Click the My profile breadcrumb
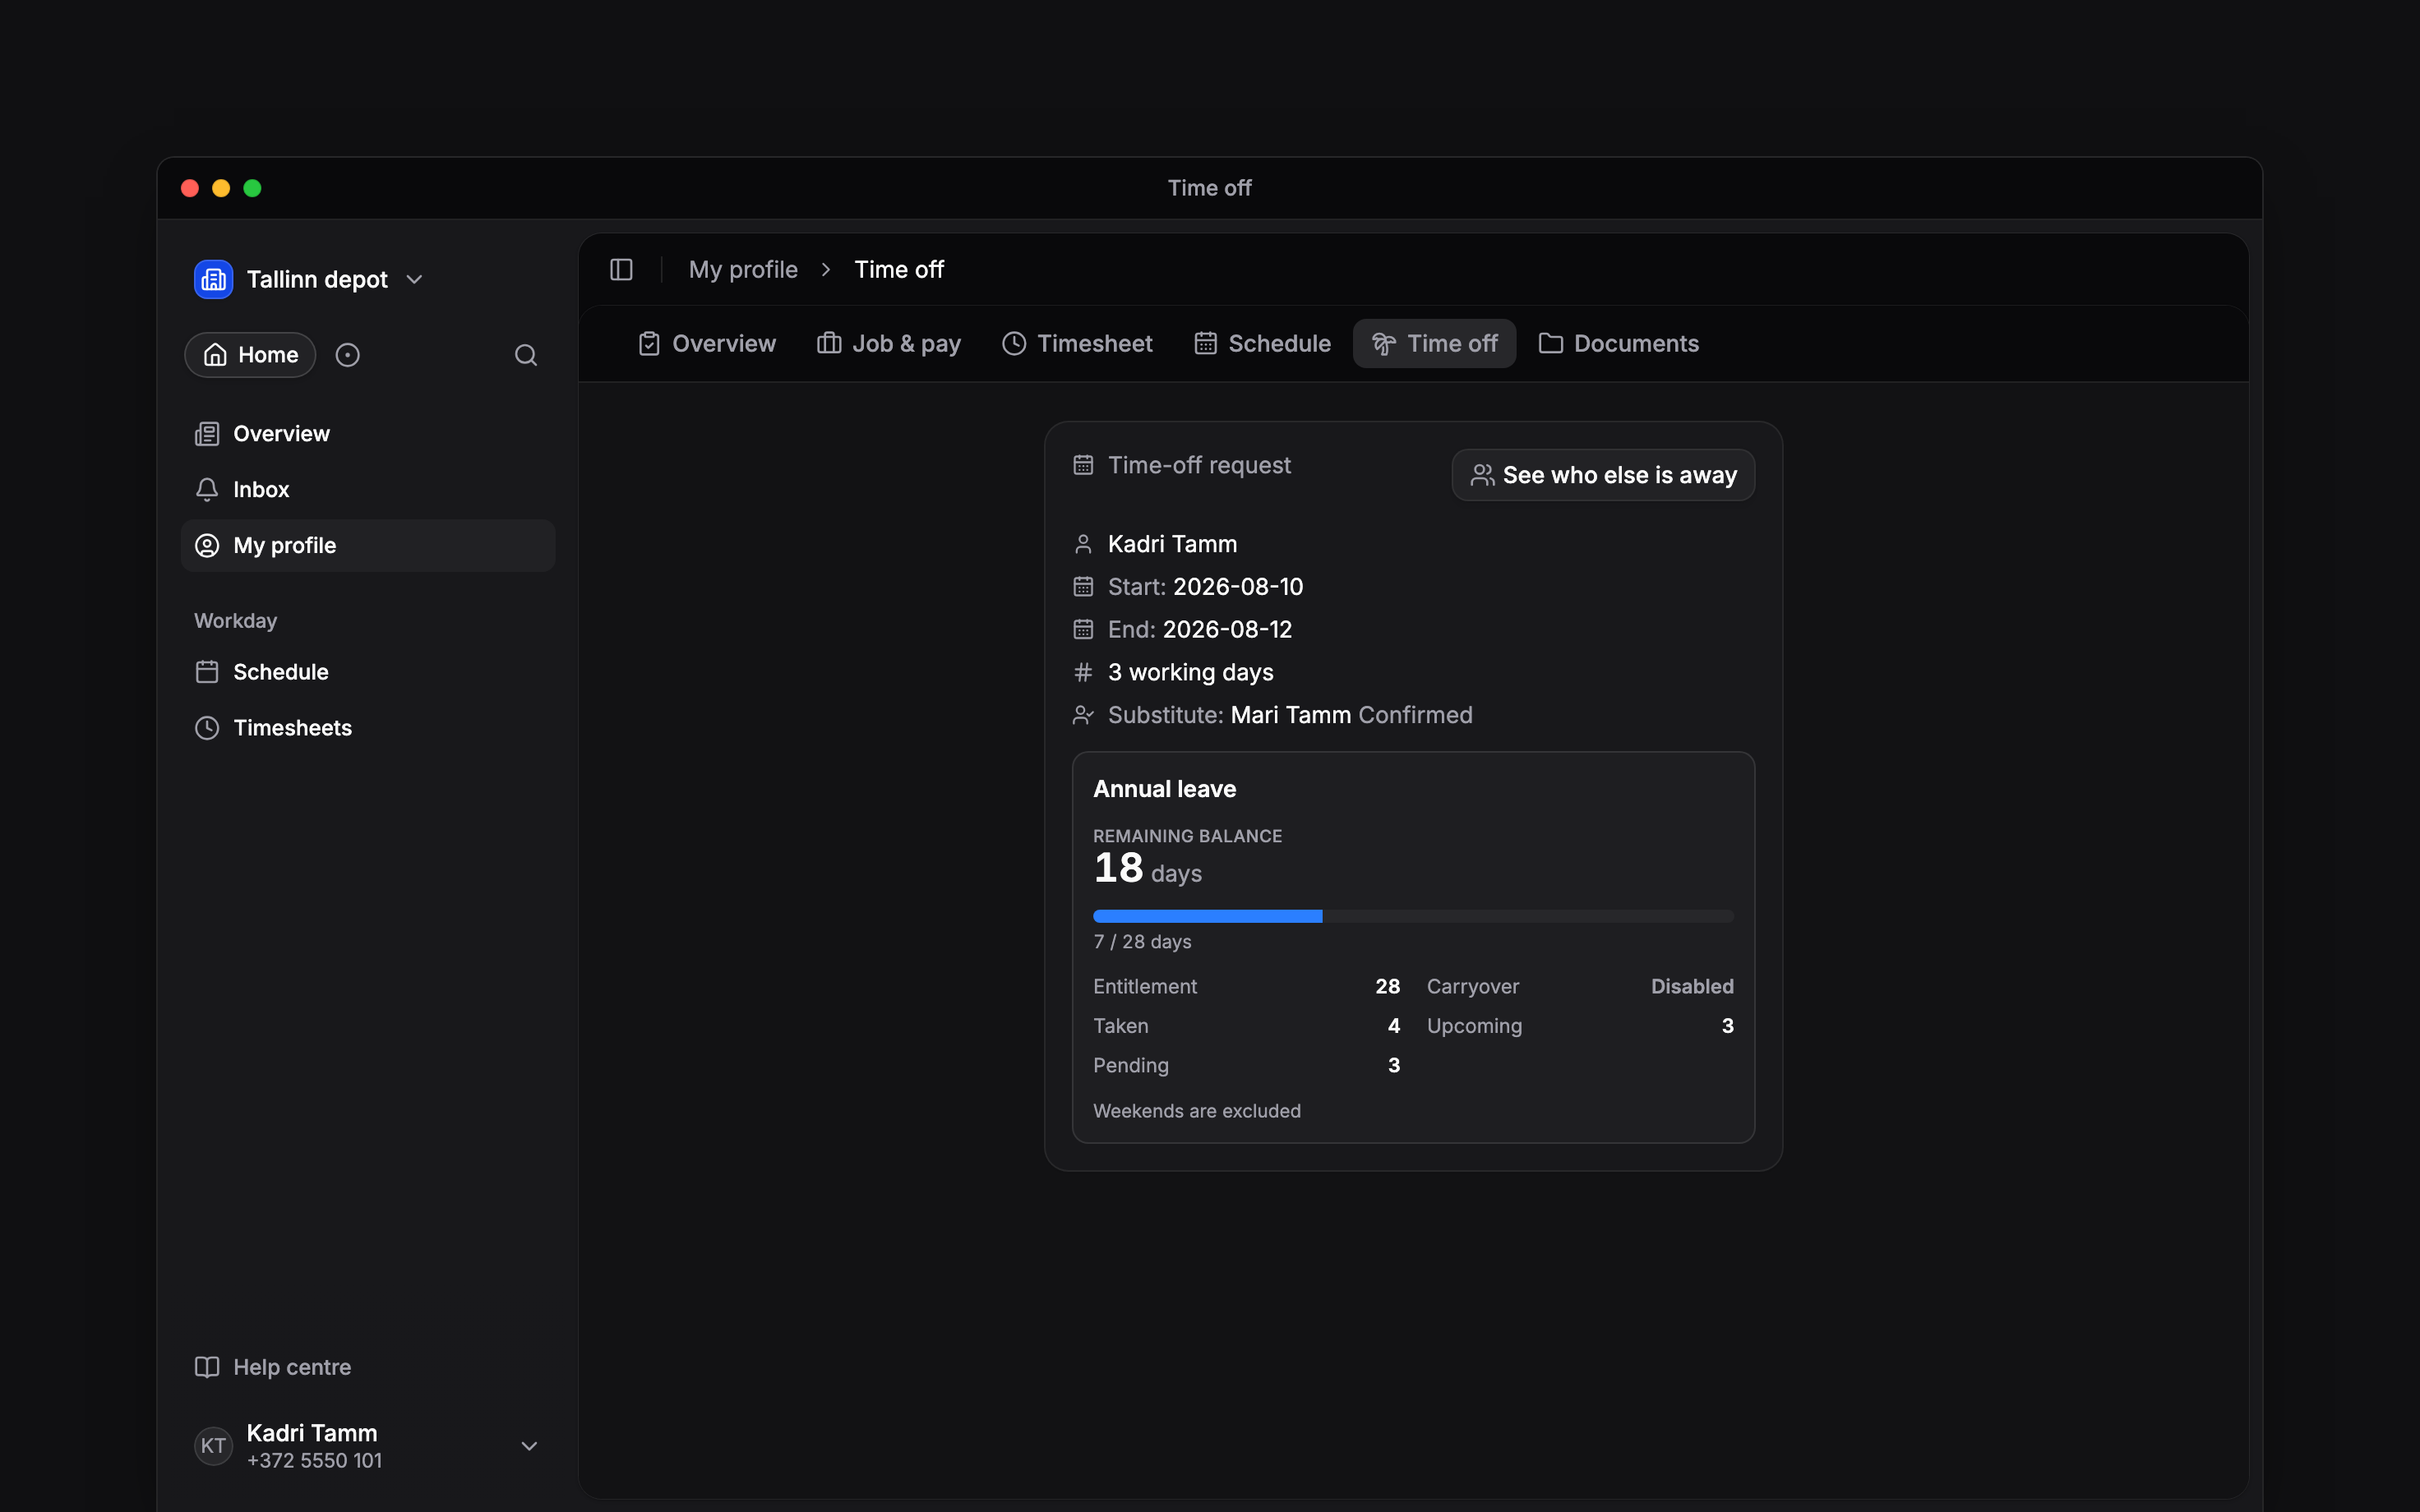The height and width of the screenshot is (1512, 2420). tap(743, 270)
